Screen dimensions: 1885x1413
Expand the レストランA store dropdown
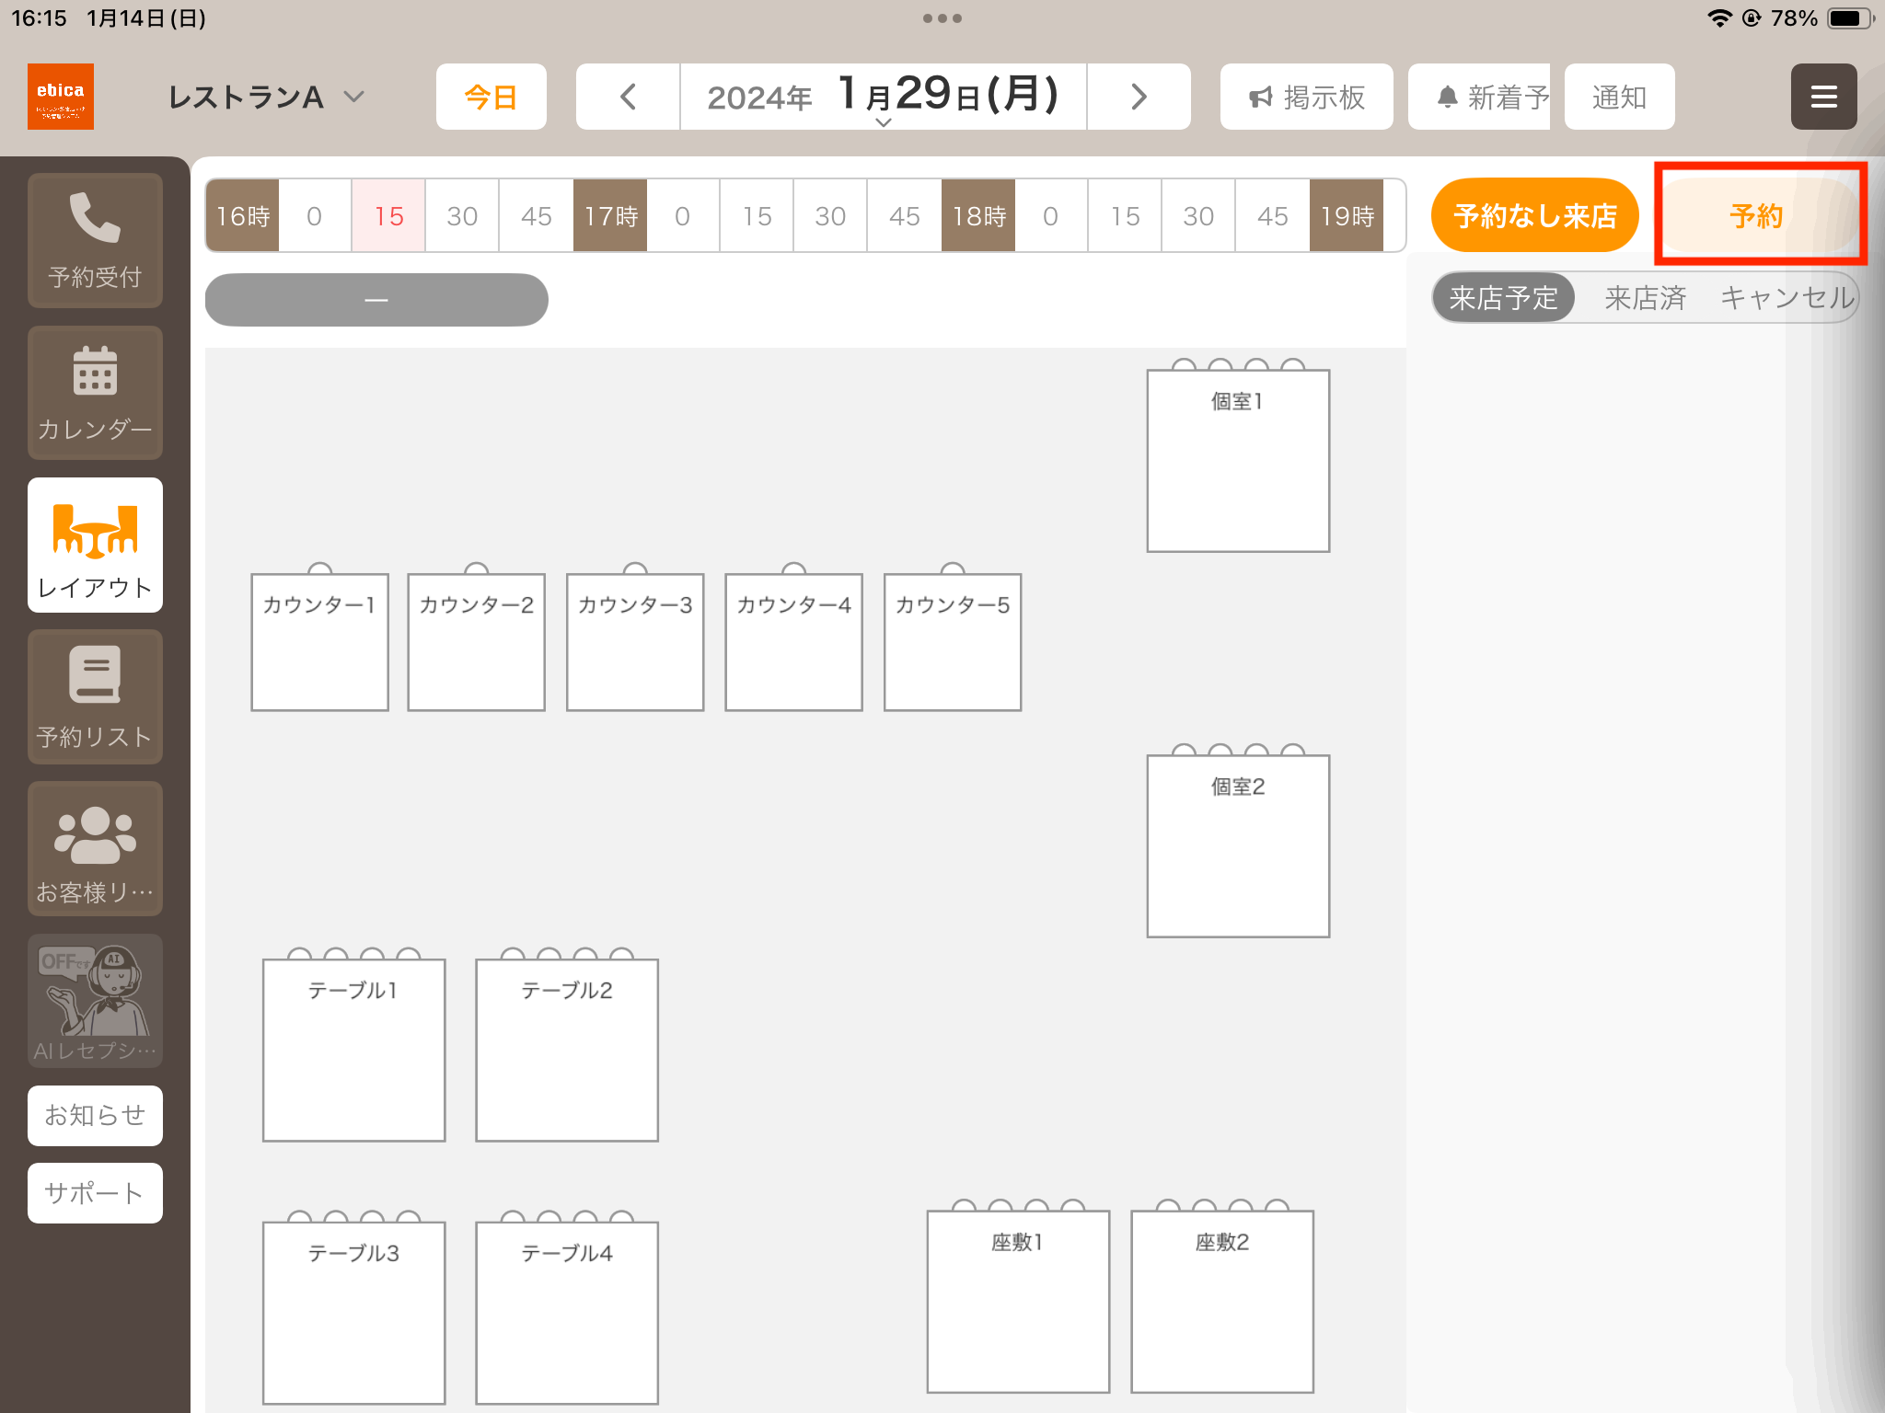[x=266, y=97]
